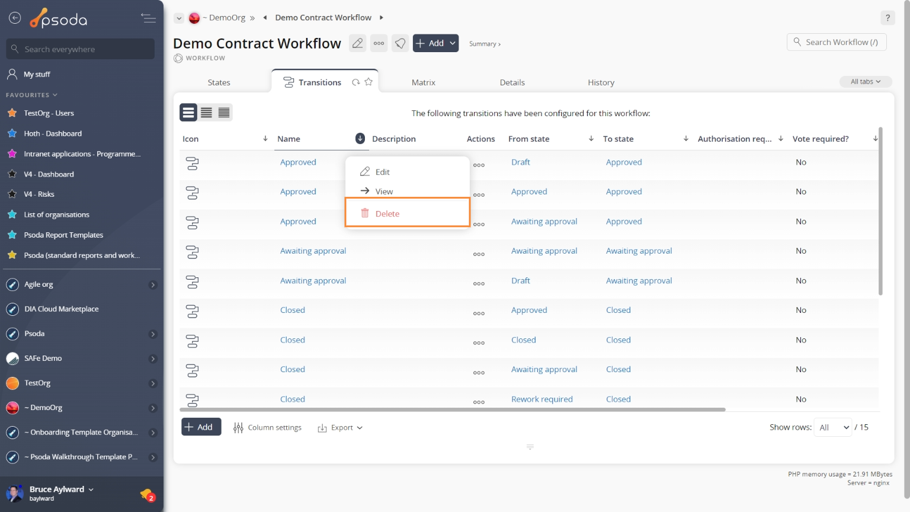Click the tag icon beside workflow title

pyautogui.click(x=400, y=43)
